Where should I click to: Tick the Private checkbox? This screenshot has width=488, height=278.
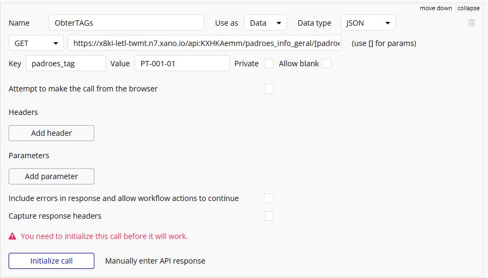tap(269, 64)
